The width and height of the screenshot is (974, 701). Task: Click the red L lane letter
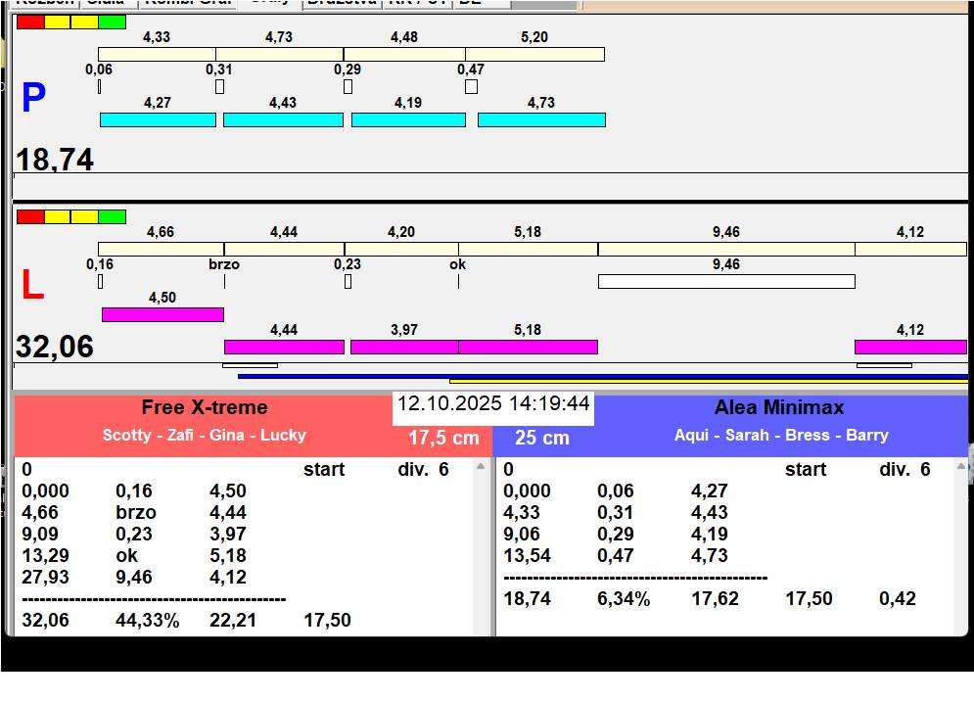click(x=32, y=286)
